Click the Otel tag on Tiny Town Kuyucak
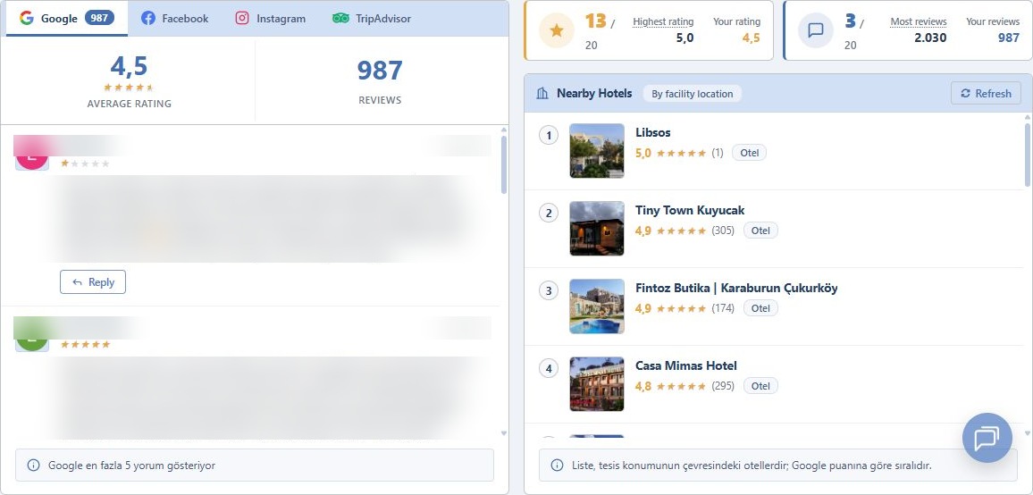This screenshot has width=1033, height=495. tap(760, 231)
